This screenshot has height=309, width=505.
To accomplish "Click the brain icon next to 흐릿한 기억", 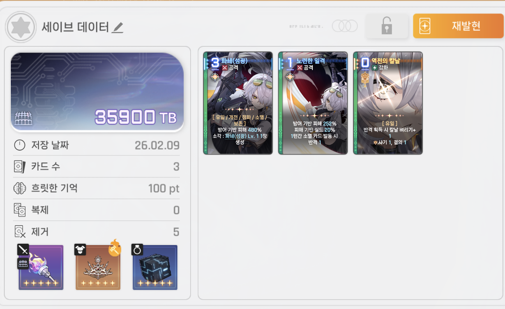I will click(x=19, y=189).
